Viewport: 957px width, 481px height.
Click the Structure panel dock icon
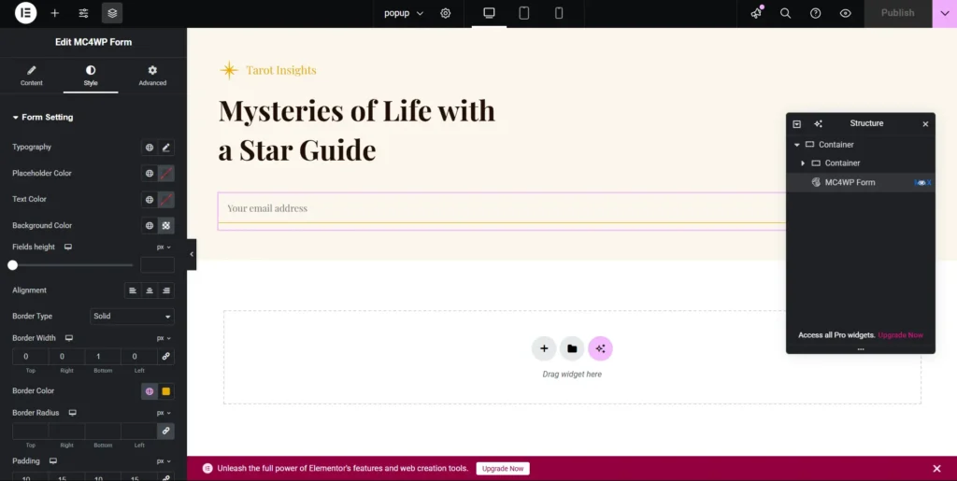796,124
